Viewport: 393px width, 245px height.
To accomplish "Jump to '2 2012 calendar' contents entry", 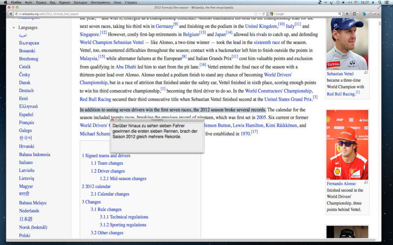I will coord(96,187).
